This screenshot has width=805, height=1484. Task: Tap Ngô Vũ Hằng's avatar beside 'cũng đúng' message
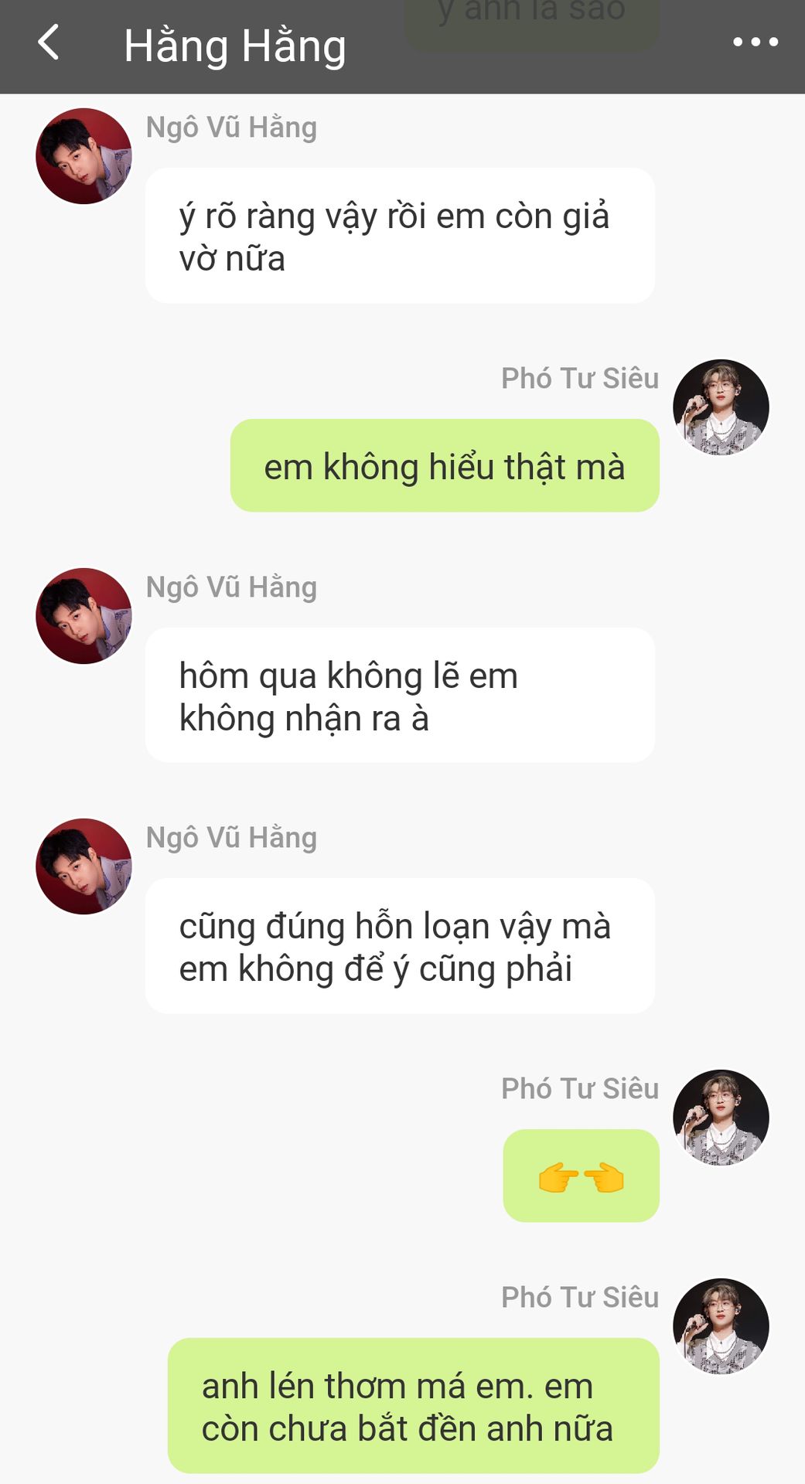[x=84, y=866]
